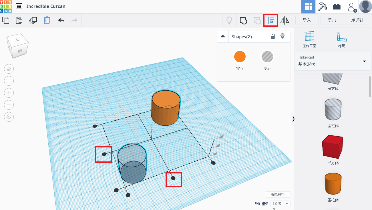Pick the red 长方体 box shape

pos(333,147)
